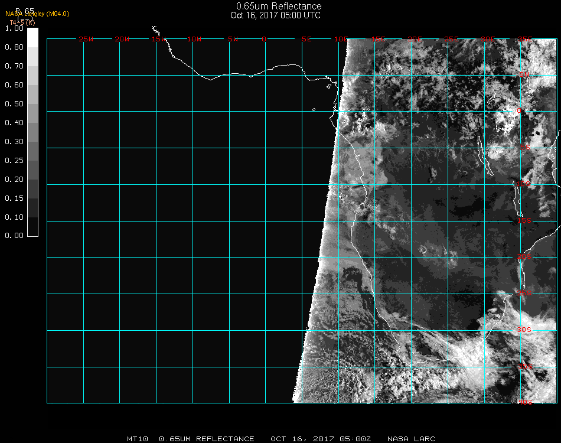Click the 0.25 colorbar tick label
Screen dimensions: 561x443
pos(14,160)
